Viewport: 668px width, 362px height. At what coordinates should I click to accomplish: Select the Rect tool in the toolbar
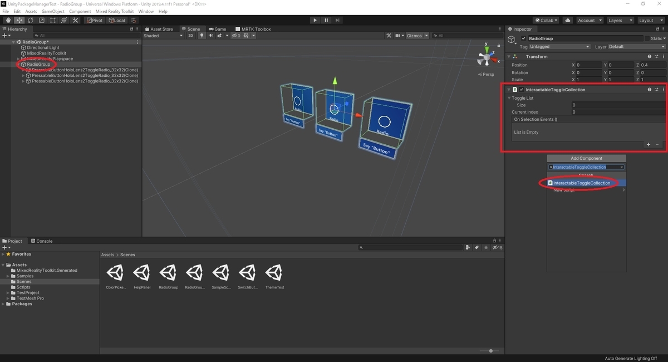point(53,20)
